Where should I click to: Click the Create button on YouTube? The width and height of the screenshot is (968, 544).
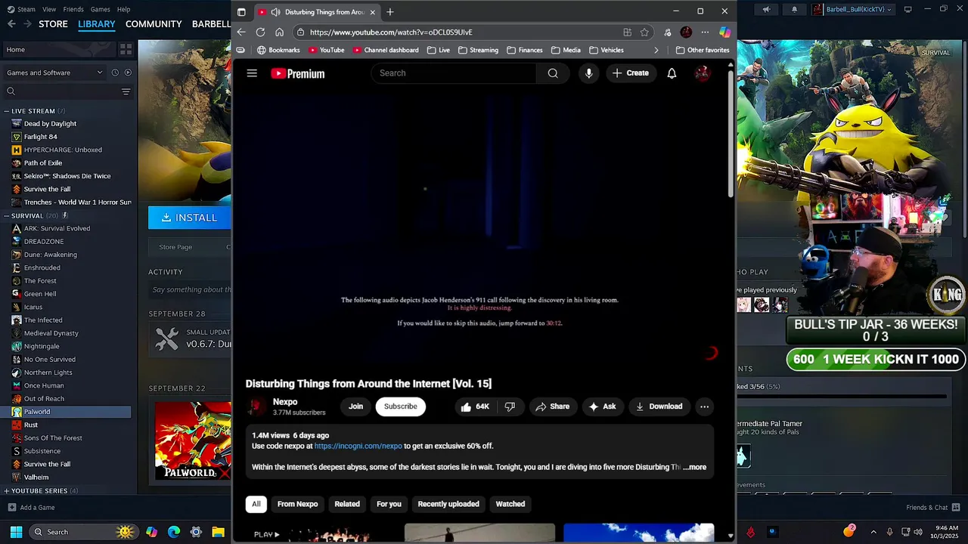pos(630,73)
